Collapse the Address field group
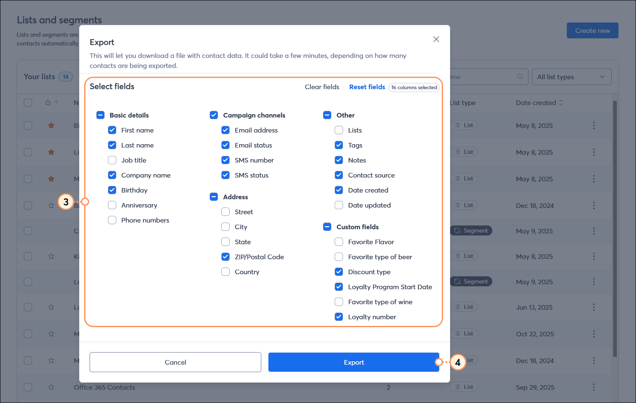Screen dimensions: 636x403 point(214,197)
